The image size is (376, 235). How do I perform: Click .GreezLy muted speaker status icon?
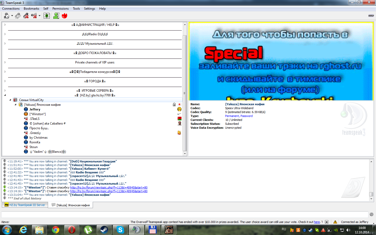tap(26, 133)
